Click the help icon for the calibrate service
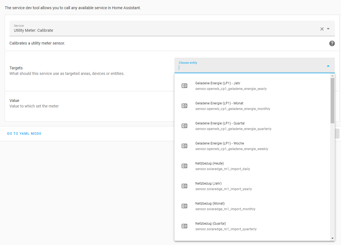Viewport: 341px width, 245px height. pyautogui.click(x=332, y=43)
